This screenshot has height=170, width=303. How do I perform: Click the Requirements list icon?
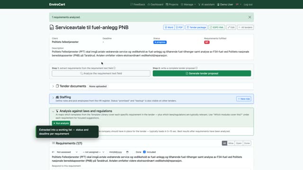[53, 143]
